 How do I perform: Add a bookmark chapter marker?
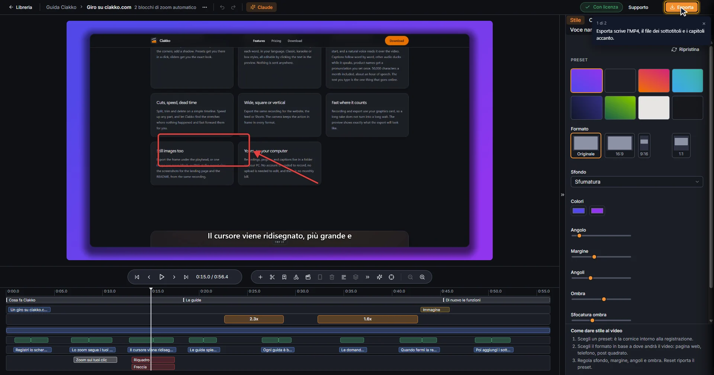tap(284, 277)
